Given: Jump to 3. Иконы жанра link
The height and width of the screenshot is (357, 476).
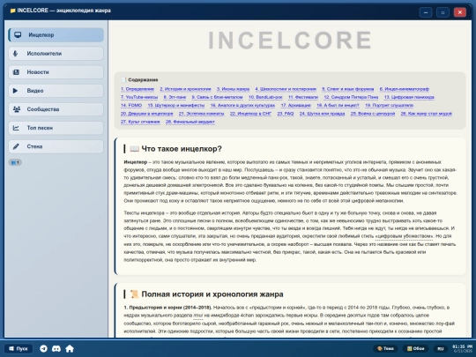Looking at the screenshot, I should click(x=233, y=89).
